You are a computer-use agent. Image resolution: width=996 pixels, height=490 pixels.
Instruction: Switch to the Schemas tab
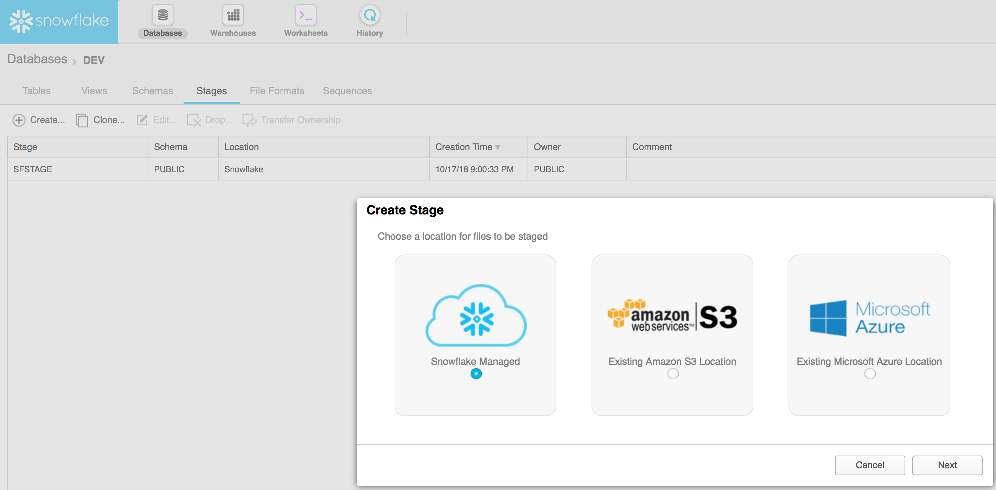pos(152,91)
